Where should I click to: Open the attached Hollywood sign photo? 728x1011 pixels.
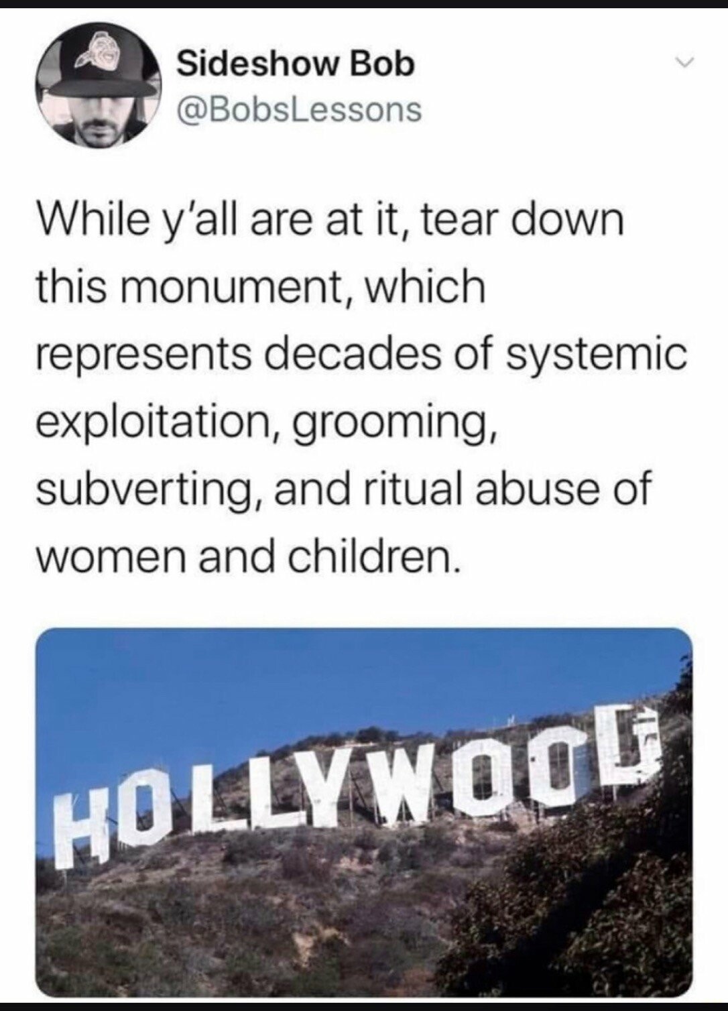(363, 812)
